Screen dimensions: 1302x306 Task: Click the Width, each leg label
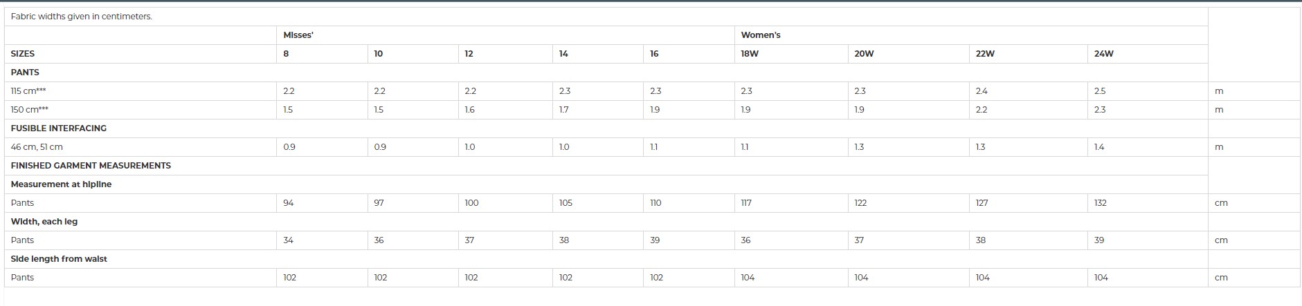pos(44,222)
